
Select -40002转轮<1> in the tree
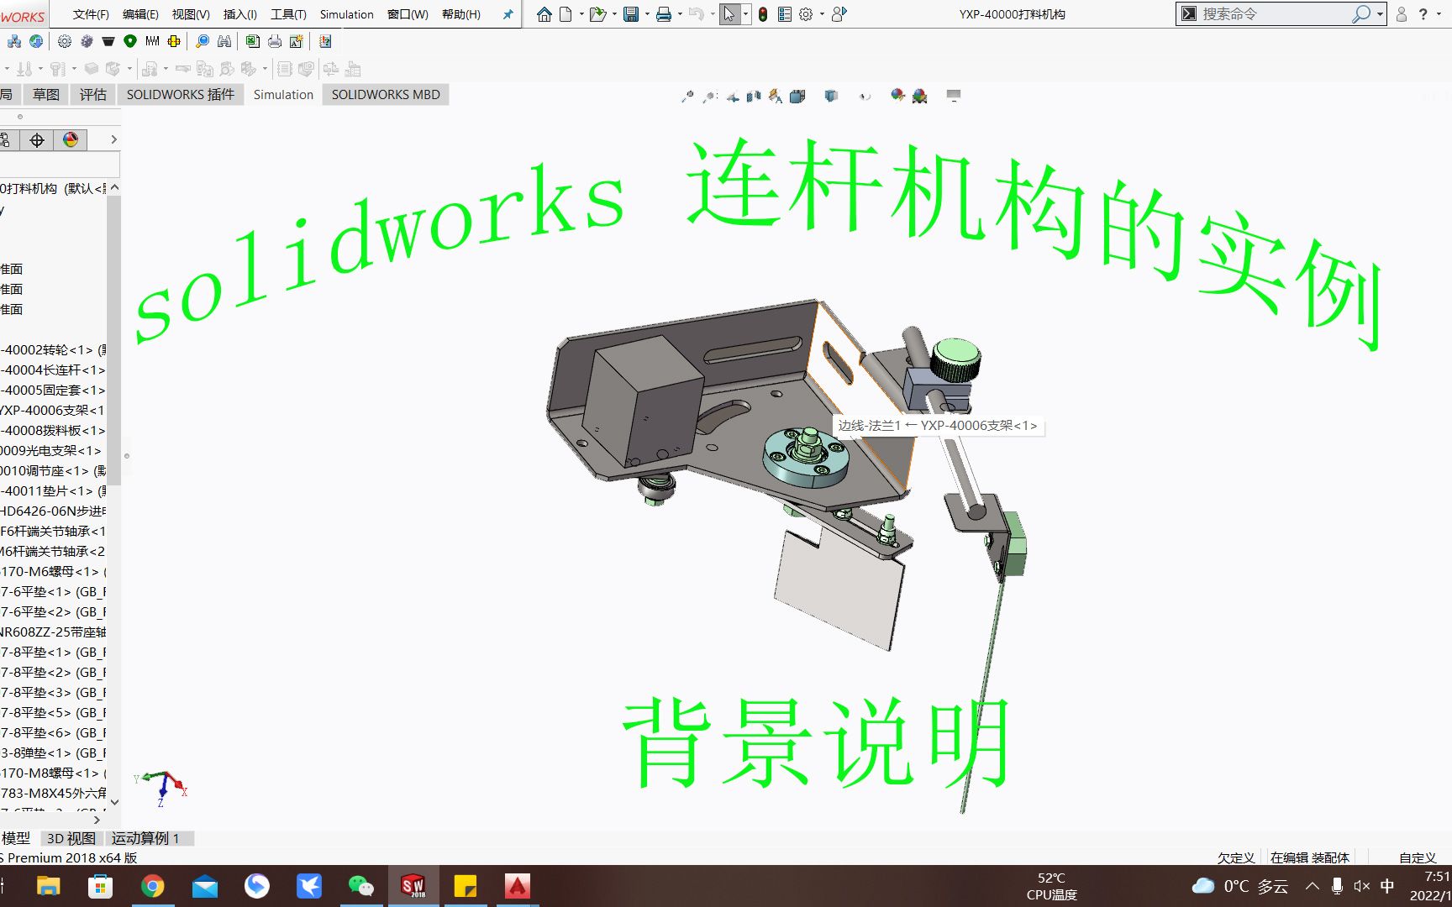(54, 349)
